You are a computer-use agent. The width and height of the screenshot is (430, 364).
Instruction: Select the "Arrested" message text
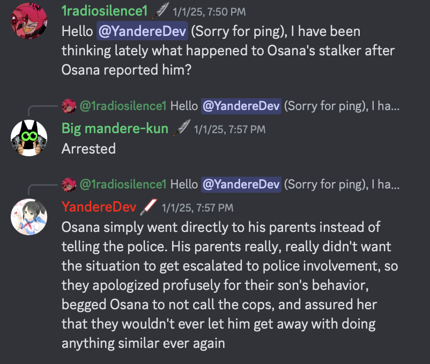(x=88, y=148)
